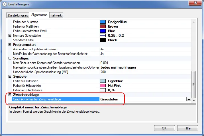The height and width of the screenshot is (136, 204).
Task: Select the Blue swatch for unverdrehtes Profil
Action: click(x=103, y=31)
